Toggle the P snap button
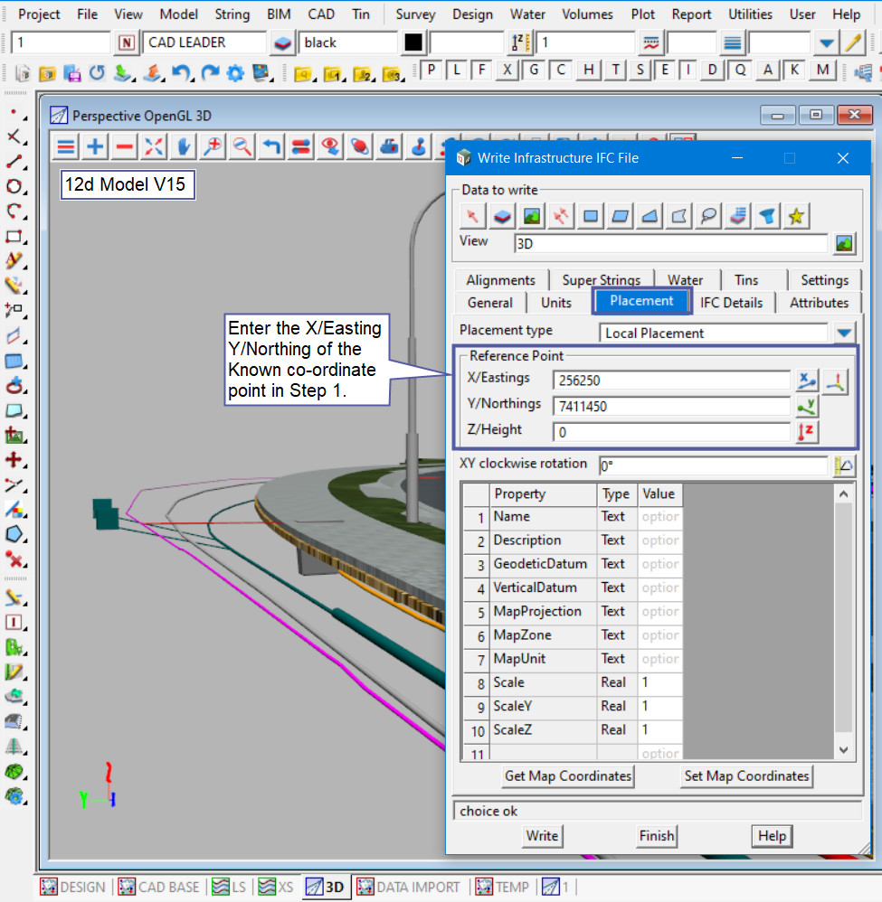882x902 pixels. click(432, 70)
